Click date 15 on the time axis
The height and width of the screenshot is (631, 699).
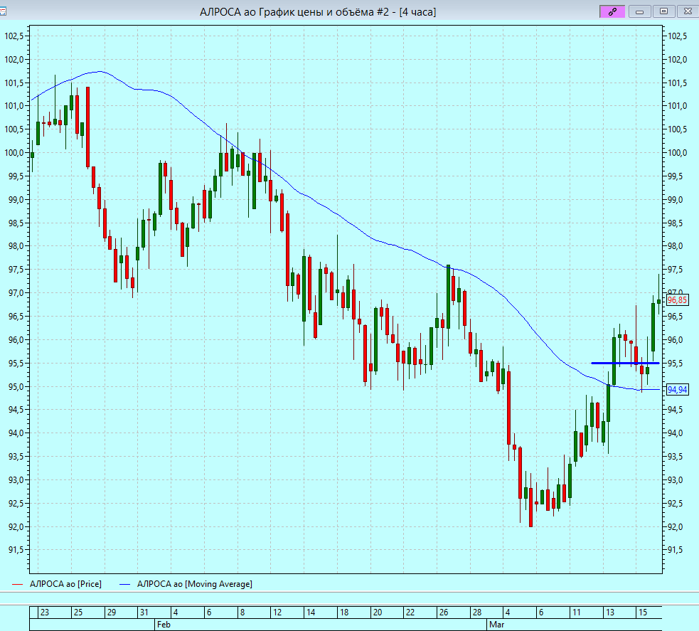(642, 613)
